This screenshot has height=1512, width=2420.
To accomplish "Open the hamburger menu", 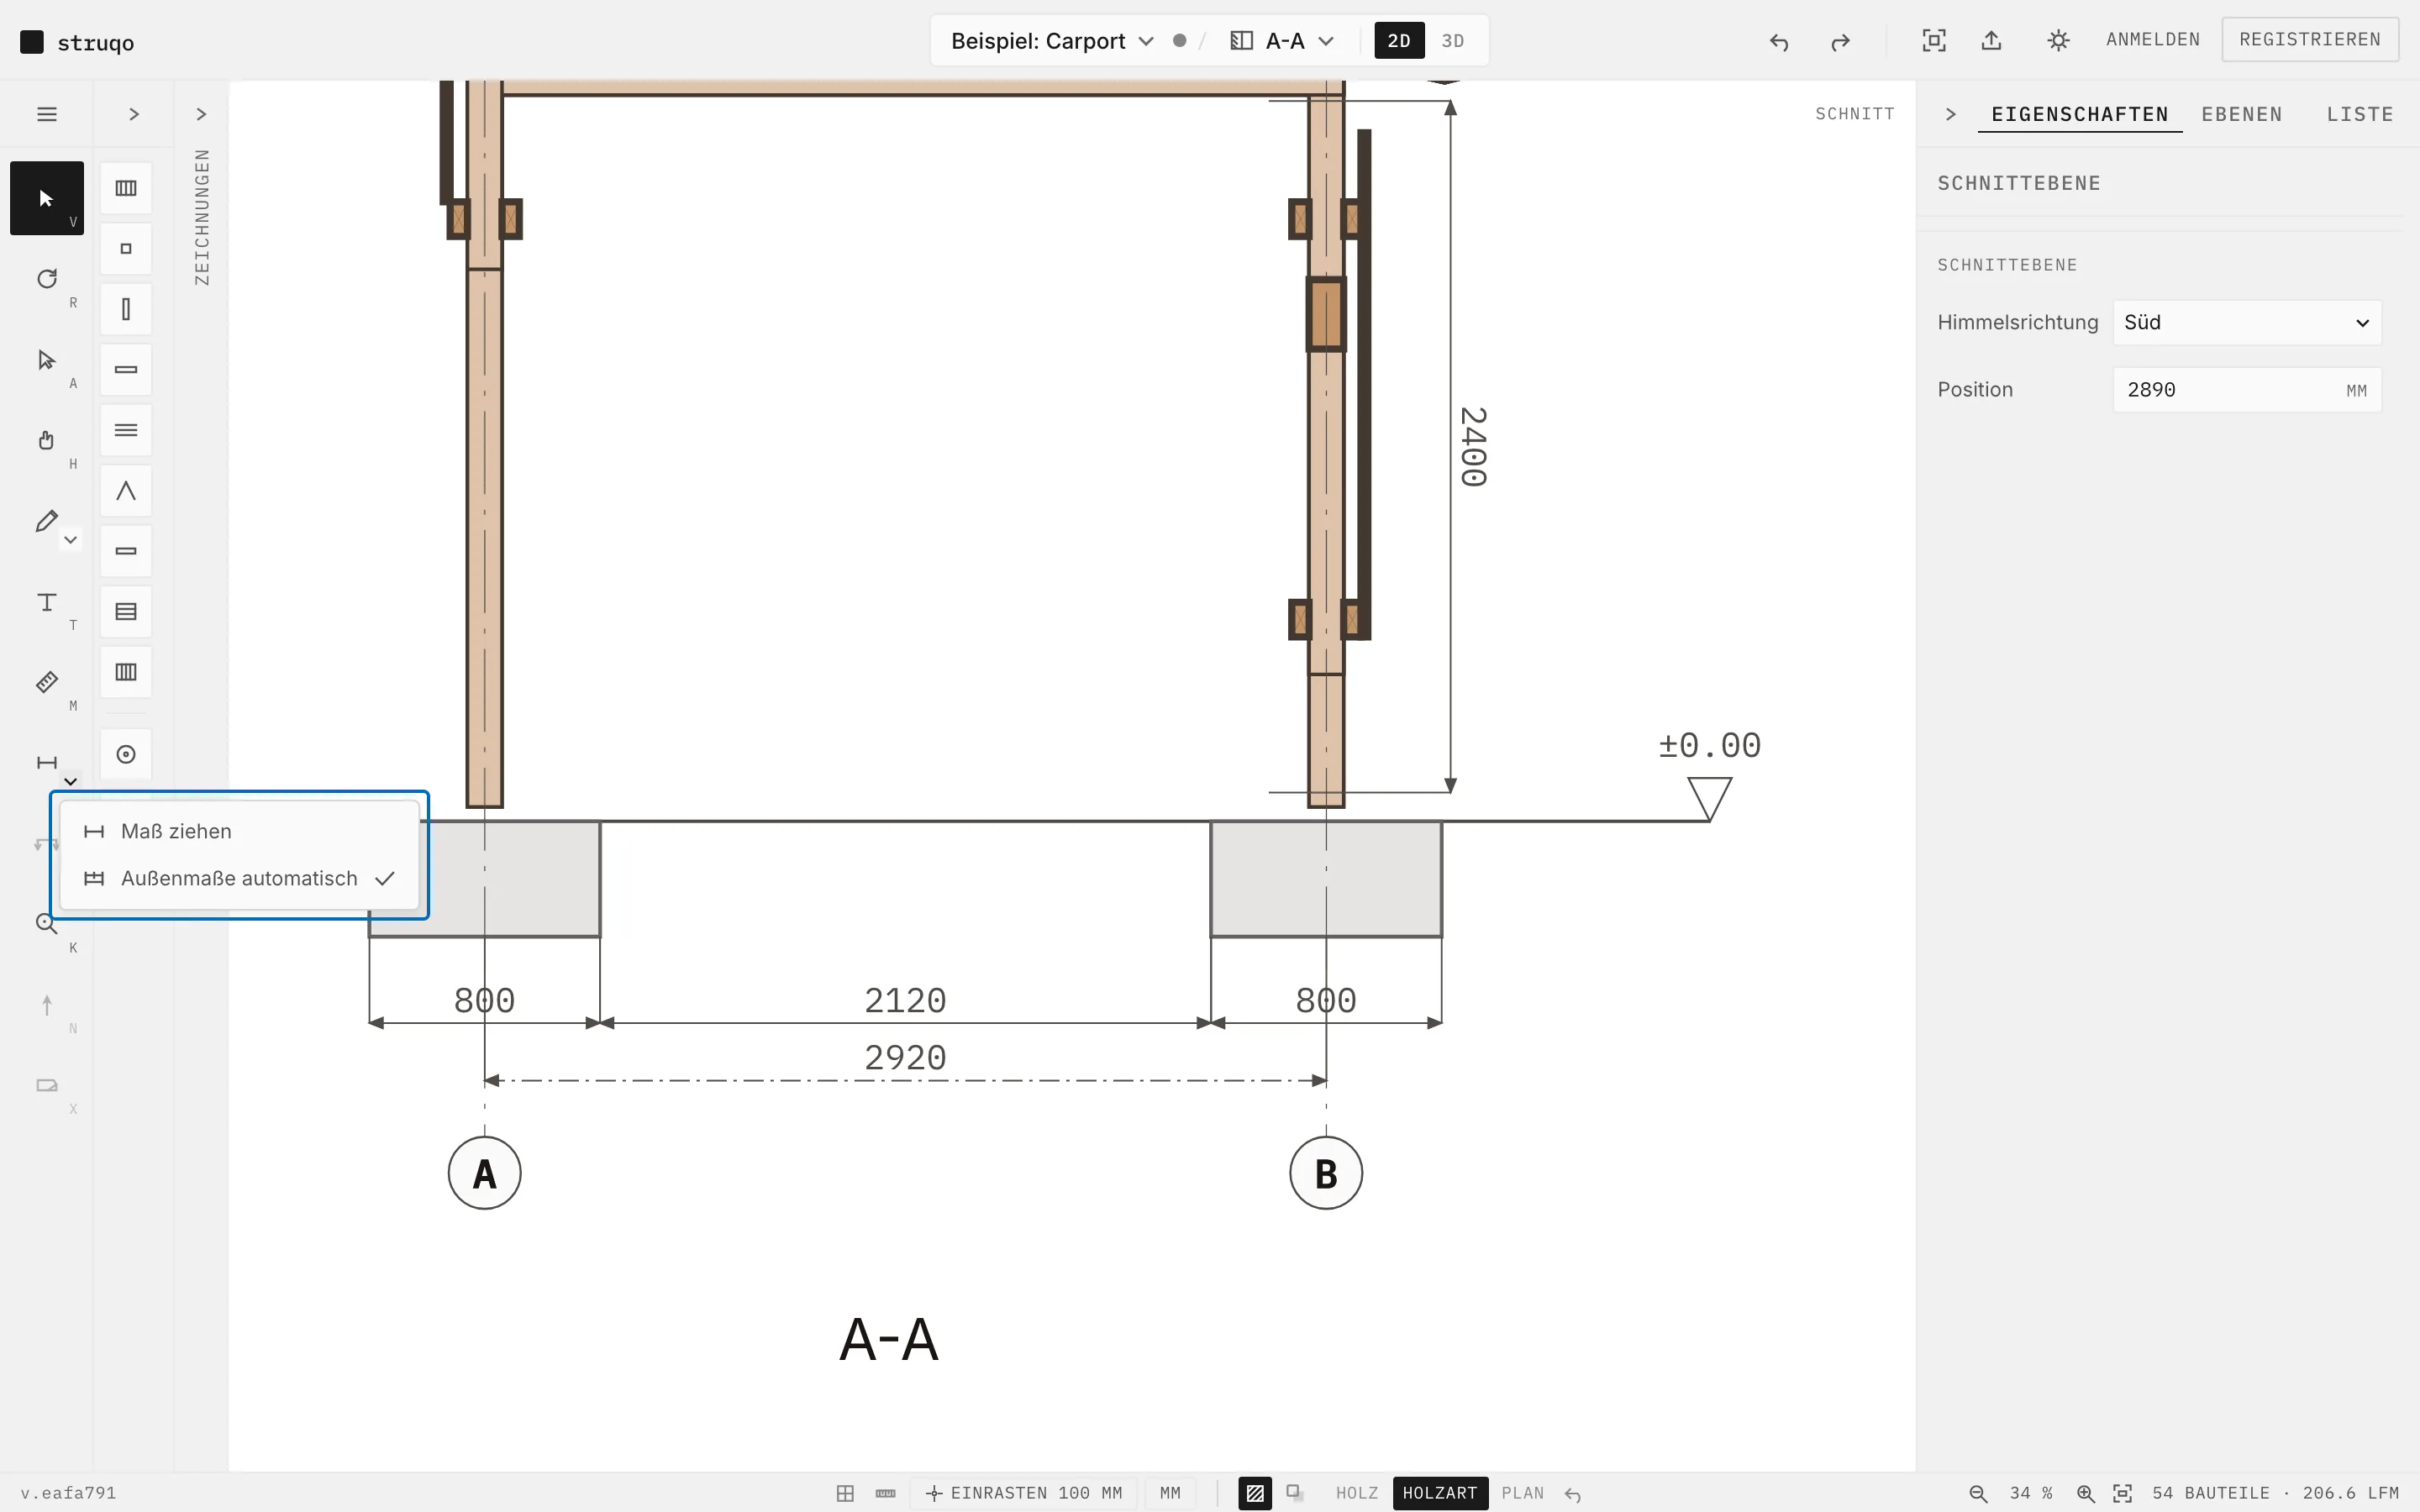I will coord(46,114).
